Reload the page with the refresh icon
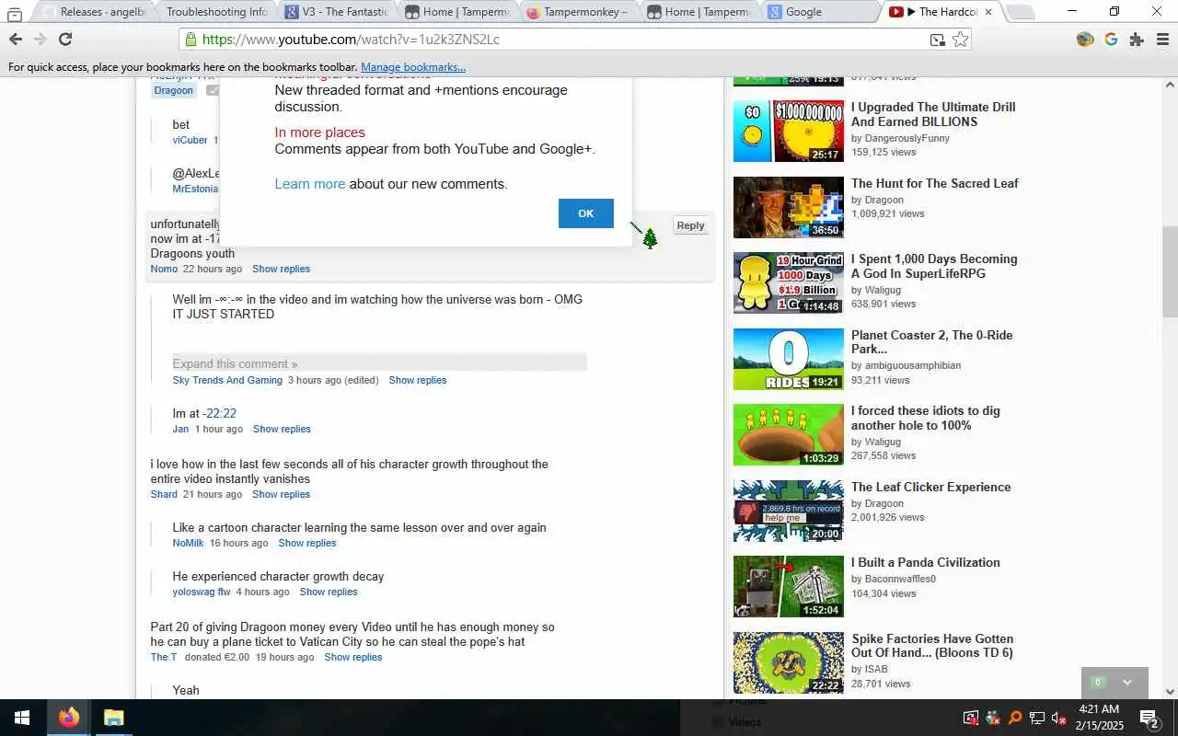This screenshot has height=736, width=1178. point(65,40)
